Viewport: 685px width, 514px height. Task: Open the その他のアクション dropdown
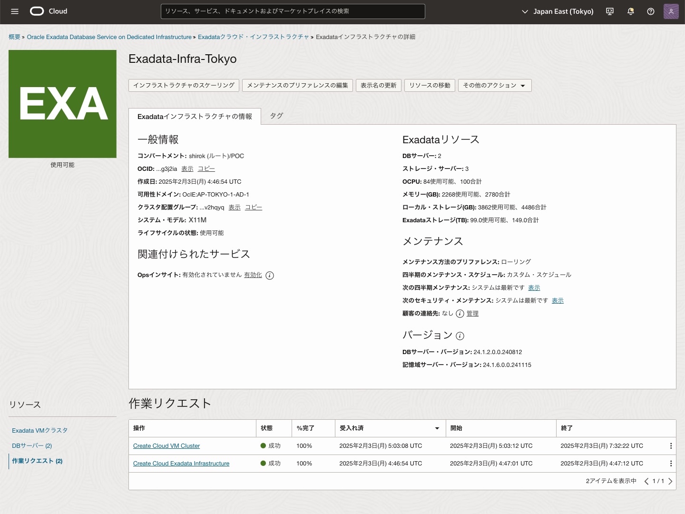[494, 85]
